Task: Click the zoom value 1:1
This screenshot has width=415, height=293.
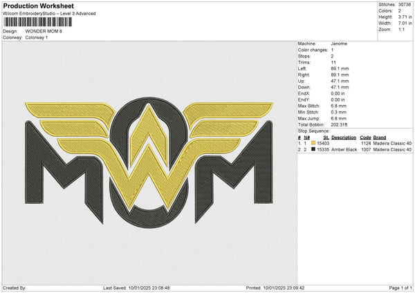Action: [x=401, y=29]
